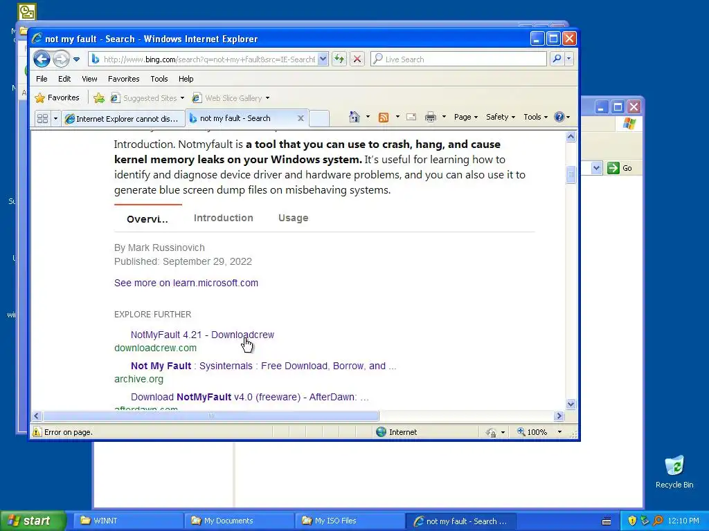Click the horizontal scrollbar right arrow
The image size is (709, 531).
(x=559, y=416)
